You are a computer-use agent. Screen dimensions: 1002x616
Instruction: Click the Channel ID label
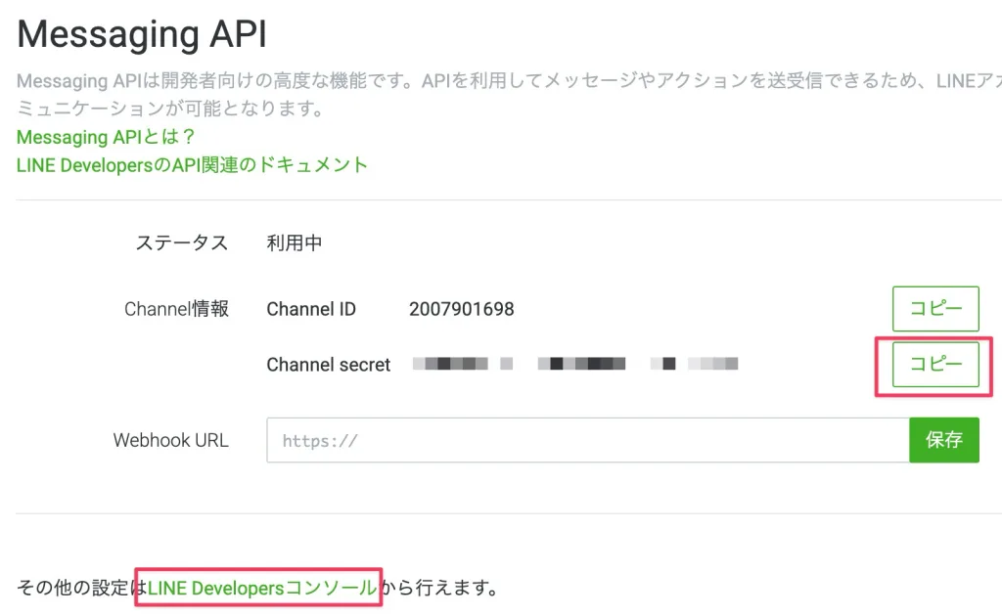[310, 309]
